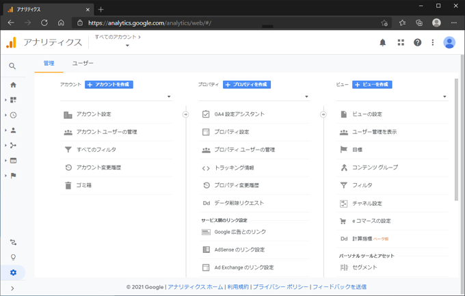Expand the Realtime sidebar section arrow

[x=5, y=115]
